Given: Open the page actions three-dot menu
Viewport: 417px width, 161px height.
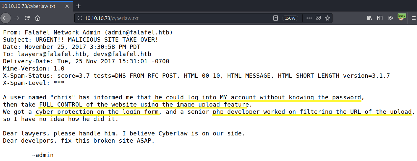Looking at the screenshot, I should tap(309, 18).
